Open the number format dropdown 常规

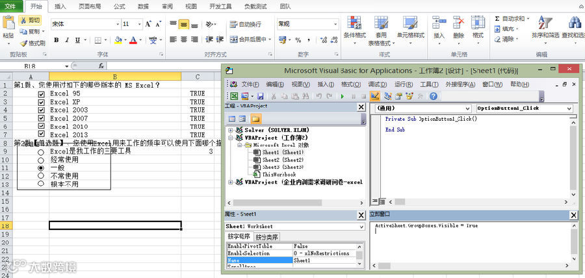tap(335, 24)
